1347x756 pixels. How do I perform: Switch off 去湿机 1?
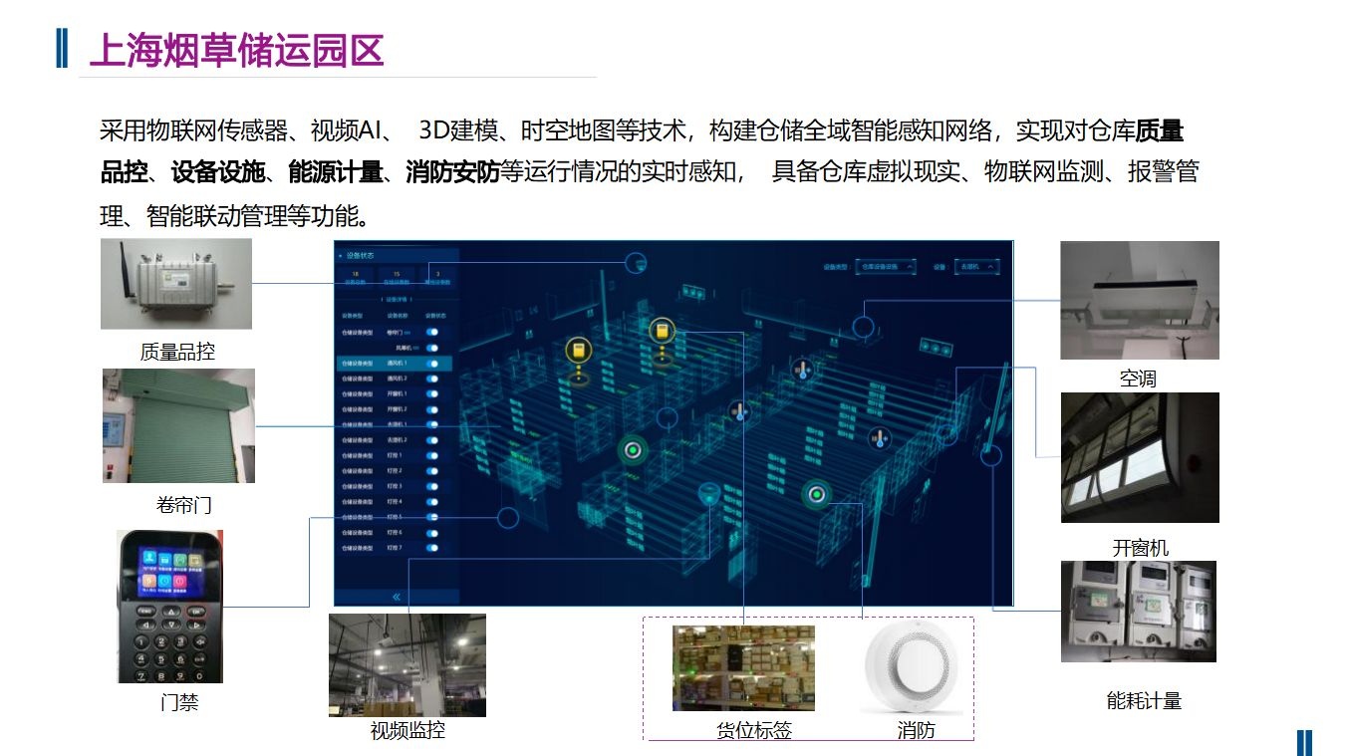[x=432, y=424]
